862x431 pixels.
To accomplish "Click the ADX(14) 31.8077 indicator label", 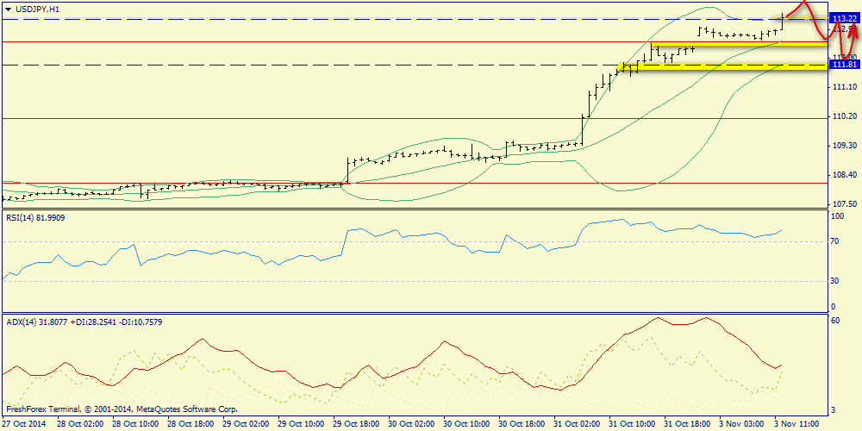I will pos(40,321).
